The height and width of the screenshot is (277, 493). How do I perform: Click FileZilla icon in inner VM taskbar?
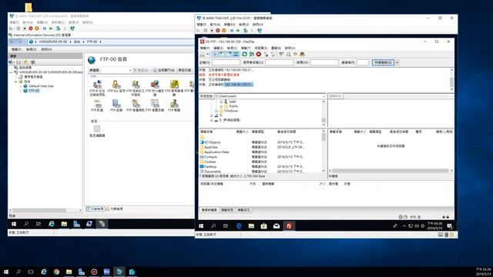(289, 225)
